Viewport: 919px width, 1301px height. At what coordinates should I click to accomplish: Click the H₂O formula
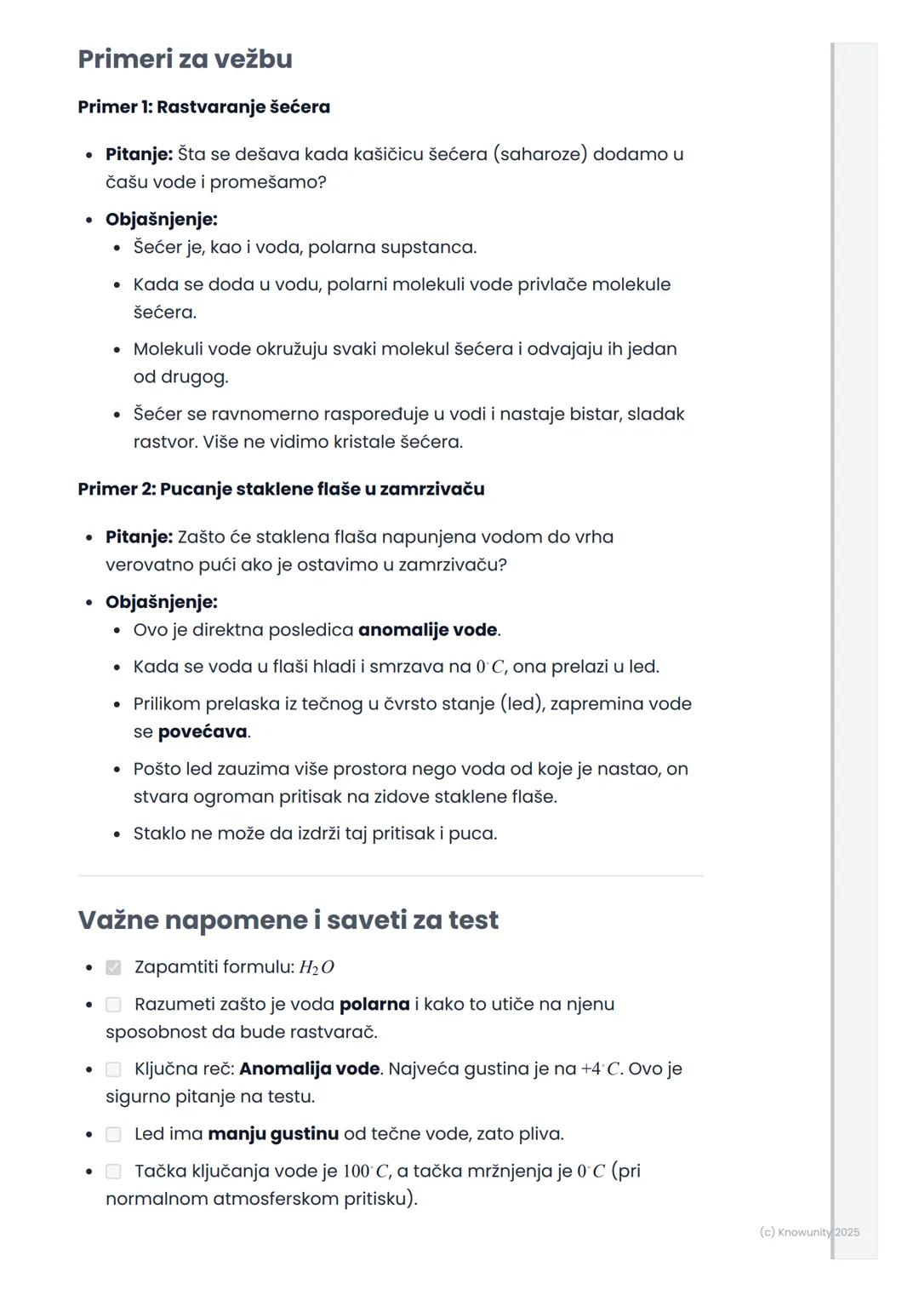pyautogui.click(x=317, y=967)
